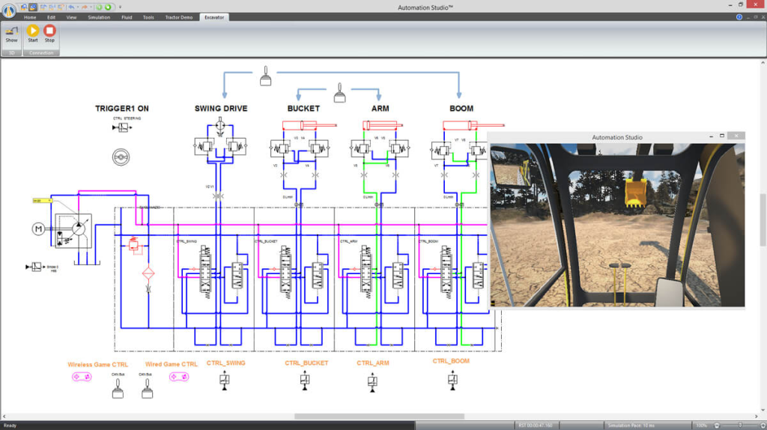Click the zoom out minus button in status bar
Screen dimensions: 767x430
click(x=717, y=426)
